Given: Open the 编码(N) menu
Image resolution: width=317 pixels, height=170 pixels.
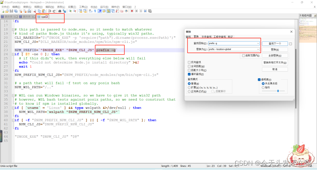Looking at the screenshot, I should (x=50, y=7).
